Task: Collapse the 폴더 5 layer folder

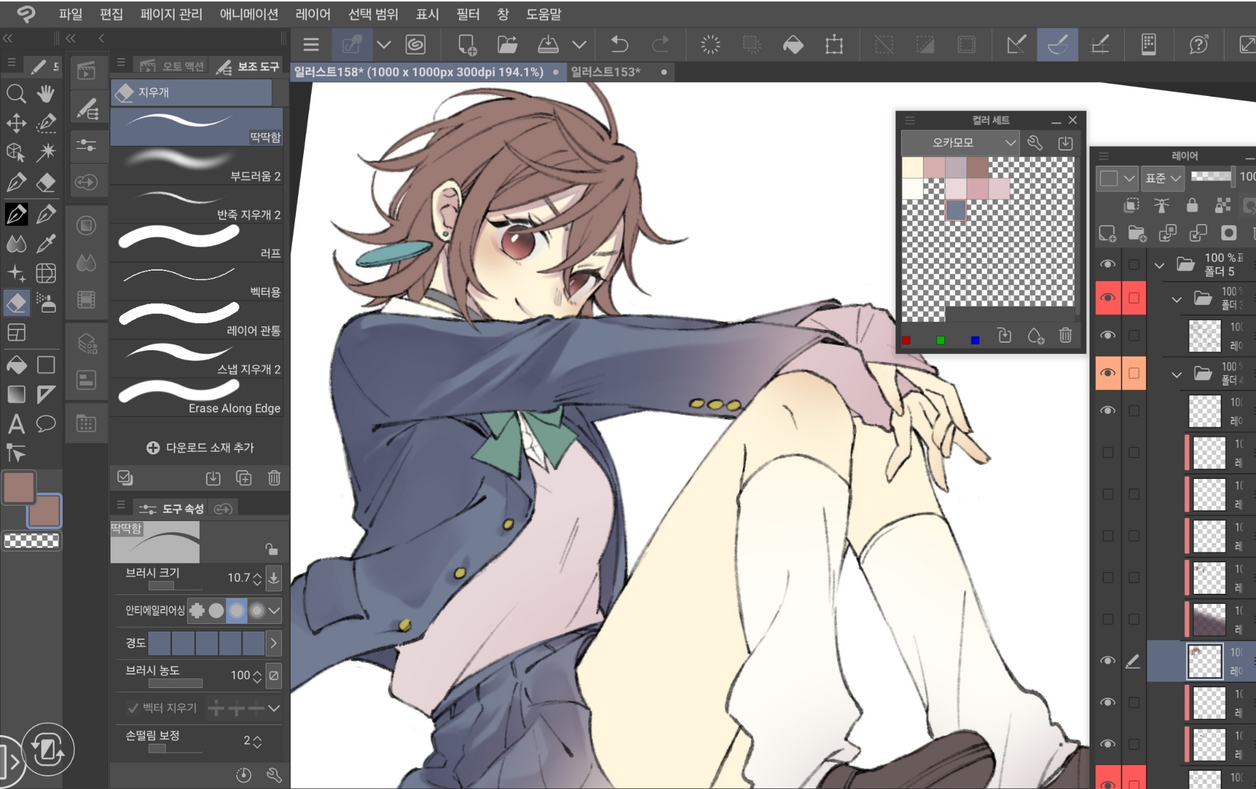Action: 1159,265
